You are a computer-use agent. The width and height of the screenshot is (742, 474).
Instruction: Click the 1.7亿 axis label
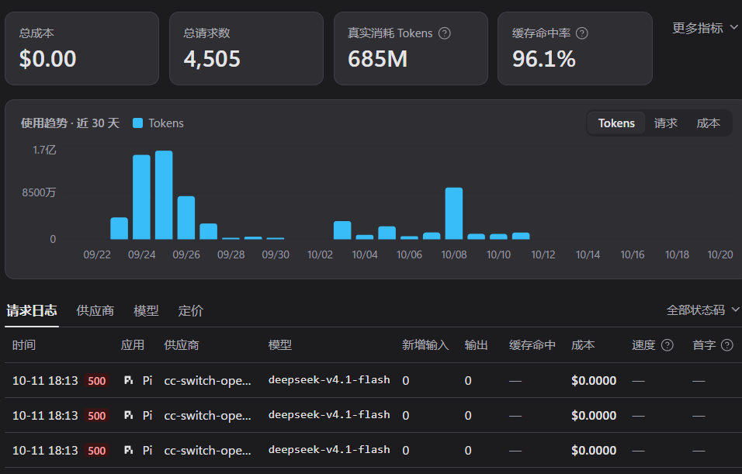(44, 150)
